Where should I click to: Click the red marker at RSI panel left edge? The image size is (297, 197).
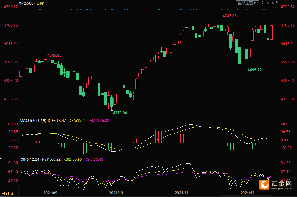click(1, 159)
